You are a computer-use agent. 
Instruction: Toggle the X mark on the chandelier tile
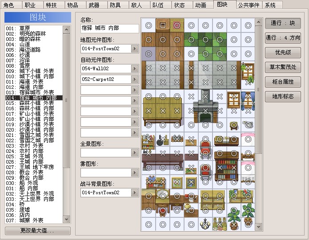click(x=205, y=224)
